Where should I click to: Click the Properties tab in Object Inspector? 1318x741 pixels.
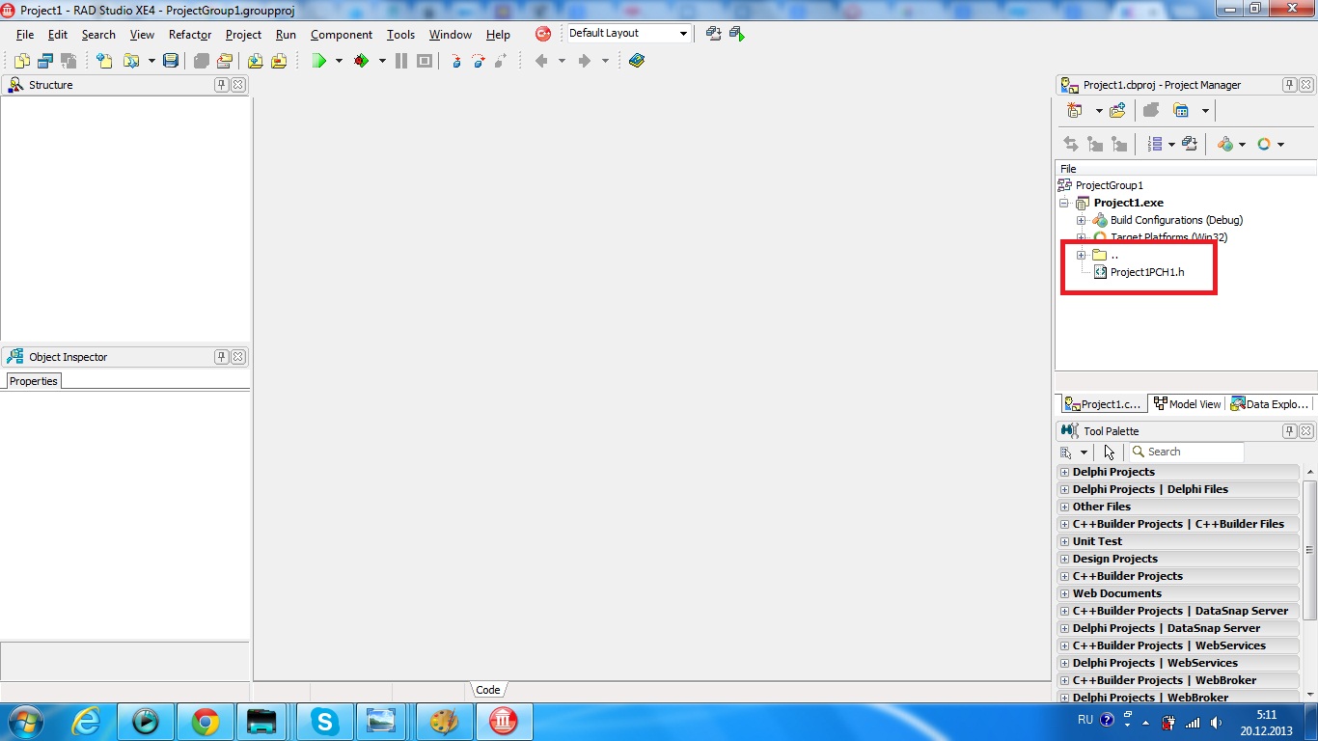coord(34,381)
